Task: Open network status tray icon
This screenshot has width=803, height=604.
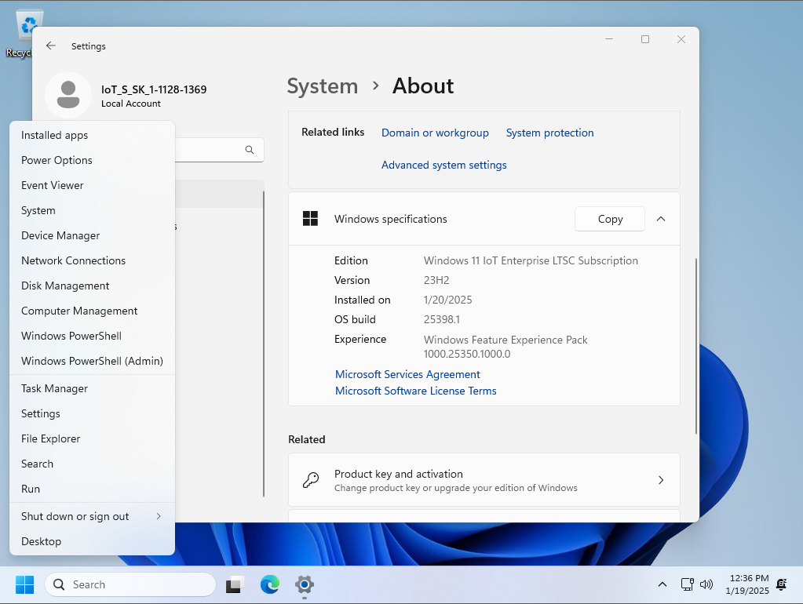Action: pyautogui.click(x=687, y=584)
